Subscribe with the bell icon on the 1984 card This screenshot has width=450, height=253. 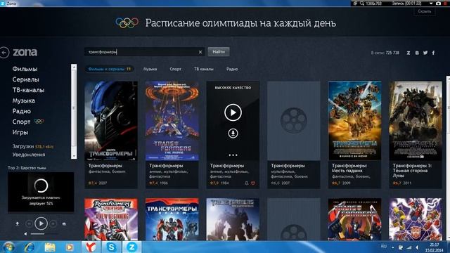(247, 183)
